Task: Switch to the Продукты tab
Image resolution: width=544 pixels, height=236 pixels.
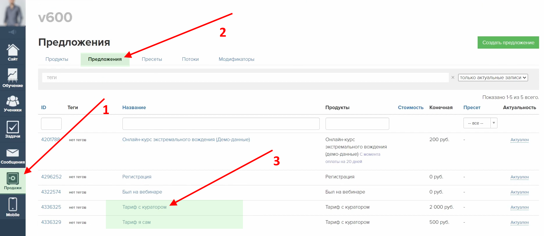Action: pyautogui.click(x=57, y=59)
